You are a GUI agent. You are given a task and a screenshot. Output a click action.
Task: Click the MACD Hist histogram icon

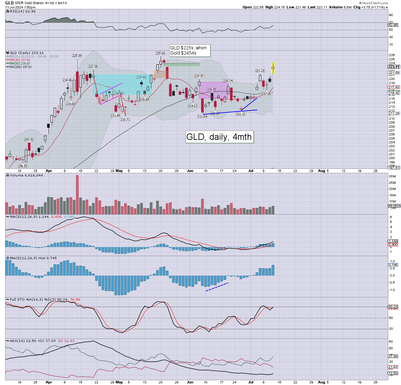tap(7, 258)
